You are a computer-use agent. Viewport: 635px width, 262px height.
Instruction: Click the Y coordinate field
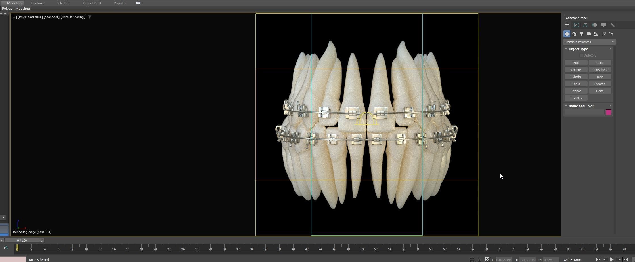(527, 260)
